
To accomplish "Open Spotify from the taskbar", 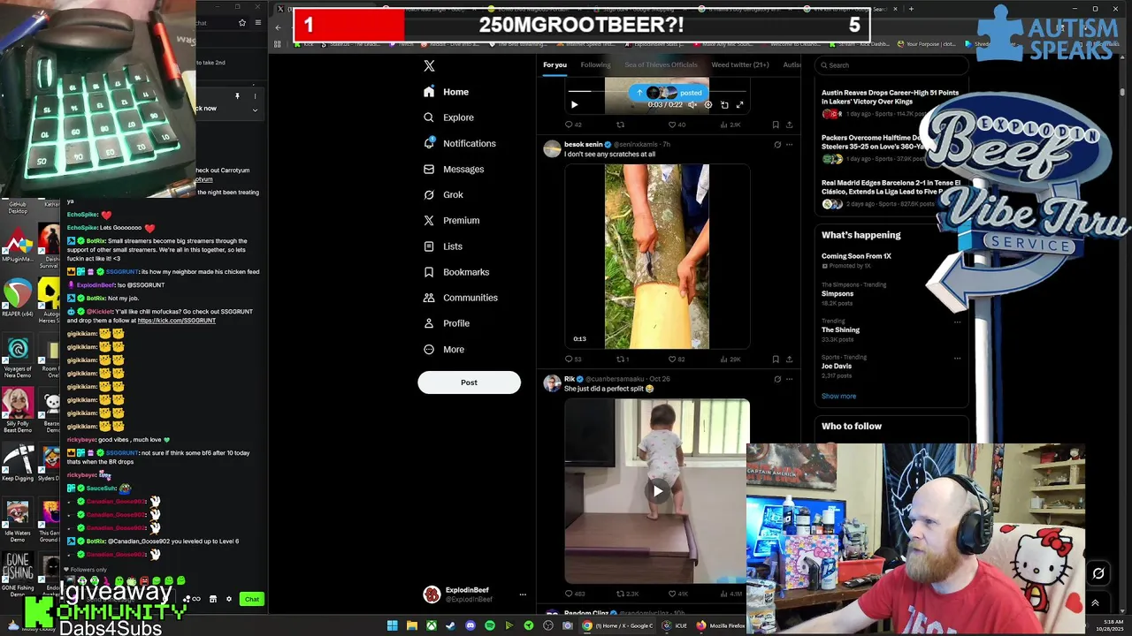I will (x=490, y=625).
